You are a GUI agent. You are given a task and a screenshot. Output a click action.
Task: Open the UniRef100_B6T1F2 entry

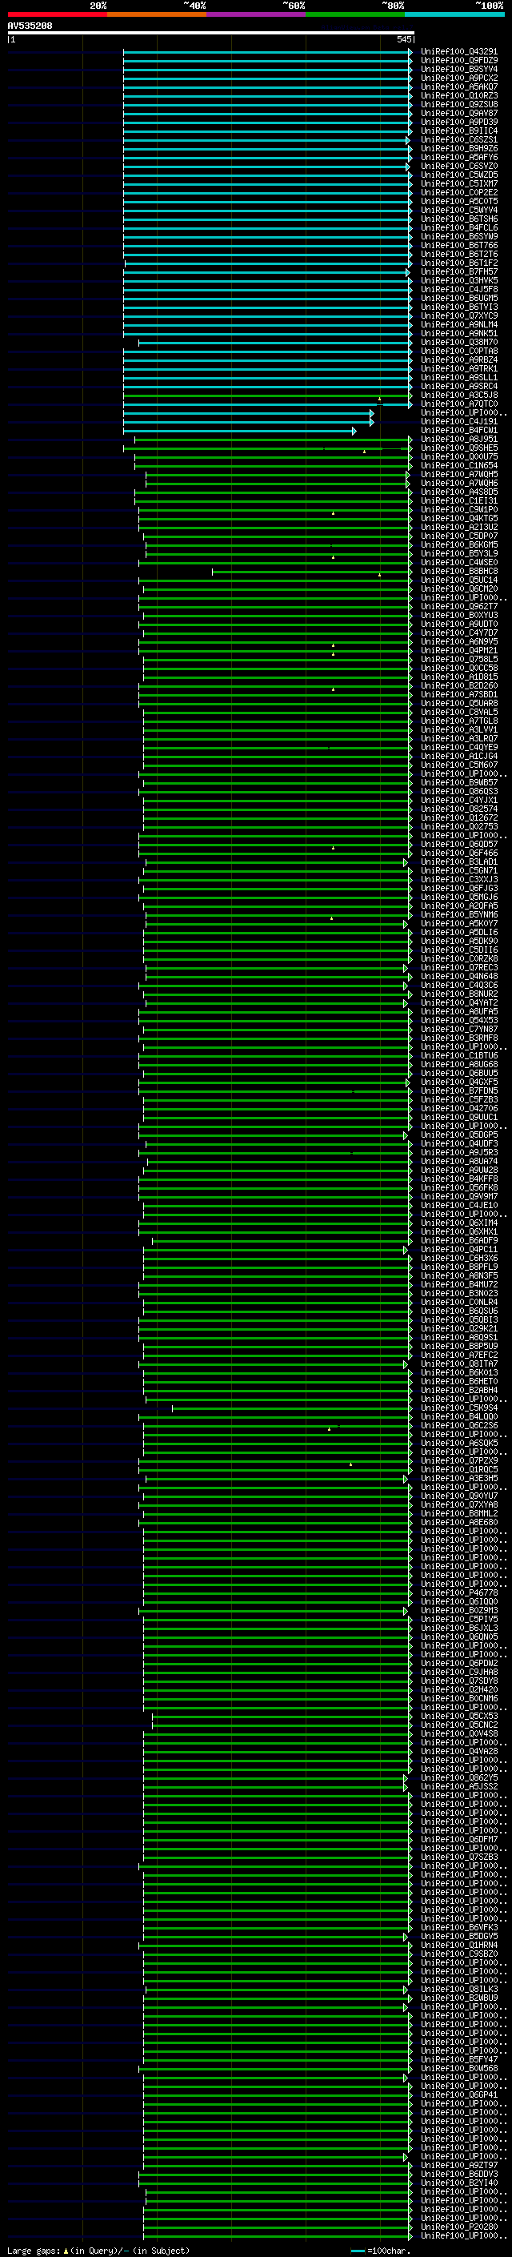pos(458,263)
